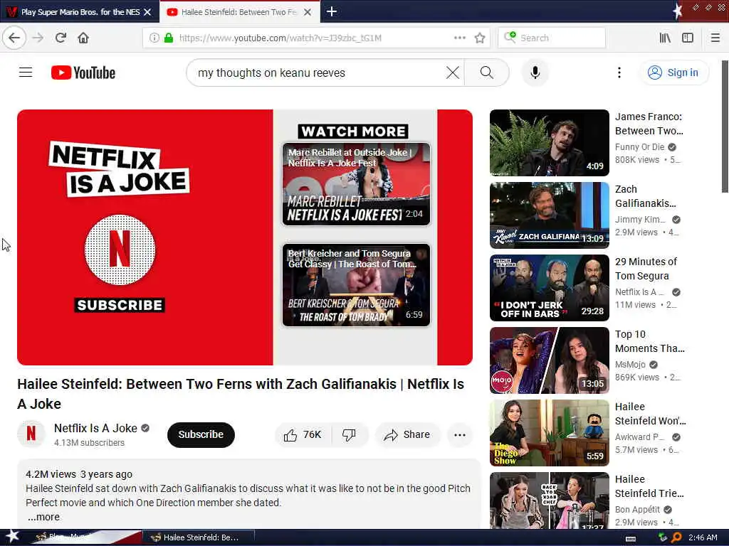Open more actions menu under video
Screen dimensions: 729x546
(x=460, y=434)
